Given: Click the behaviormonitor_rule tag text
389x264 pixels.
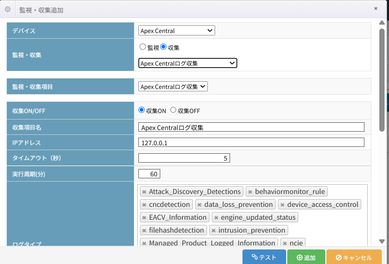Looking at the screenshot, I should (x=290, y=192).
